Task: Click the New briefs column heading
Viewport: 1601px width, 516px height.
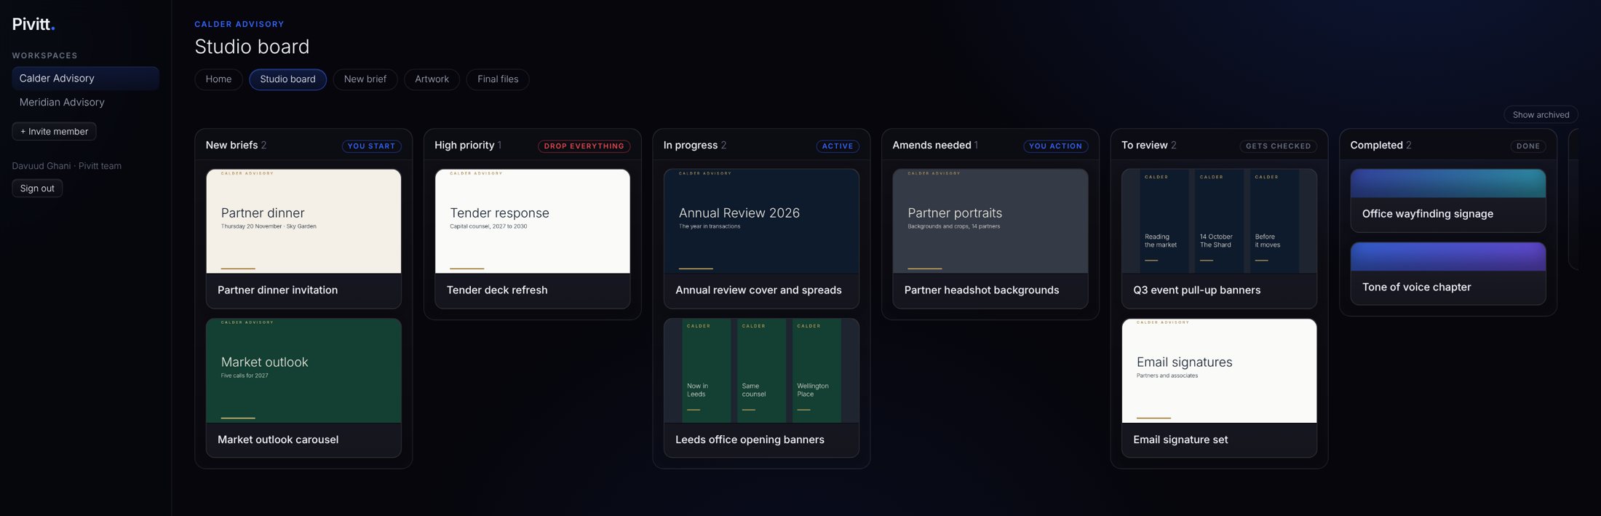Action: [231, 146]
